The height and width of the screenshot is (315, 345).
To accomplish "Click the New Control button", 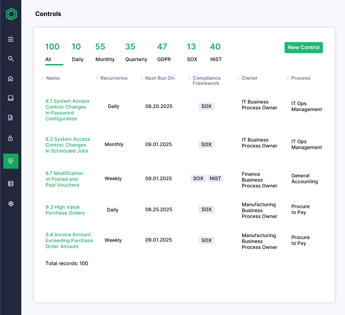I will tap(303, 47).
